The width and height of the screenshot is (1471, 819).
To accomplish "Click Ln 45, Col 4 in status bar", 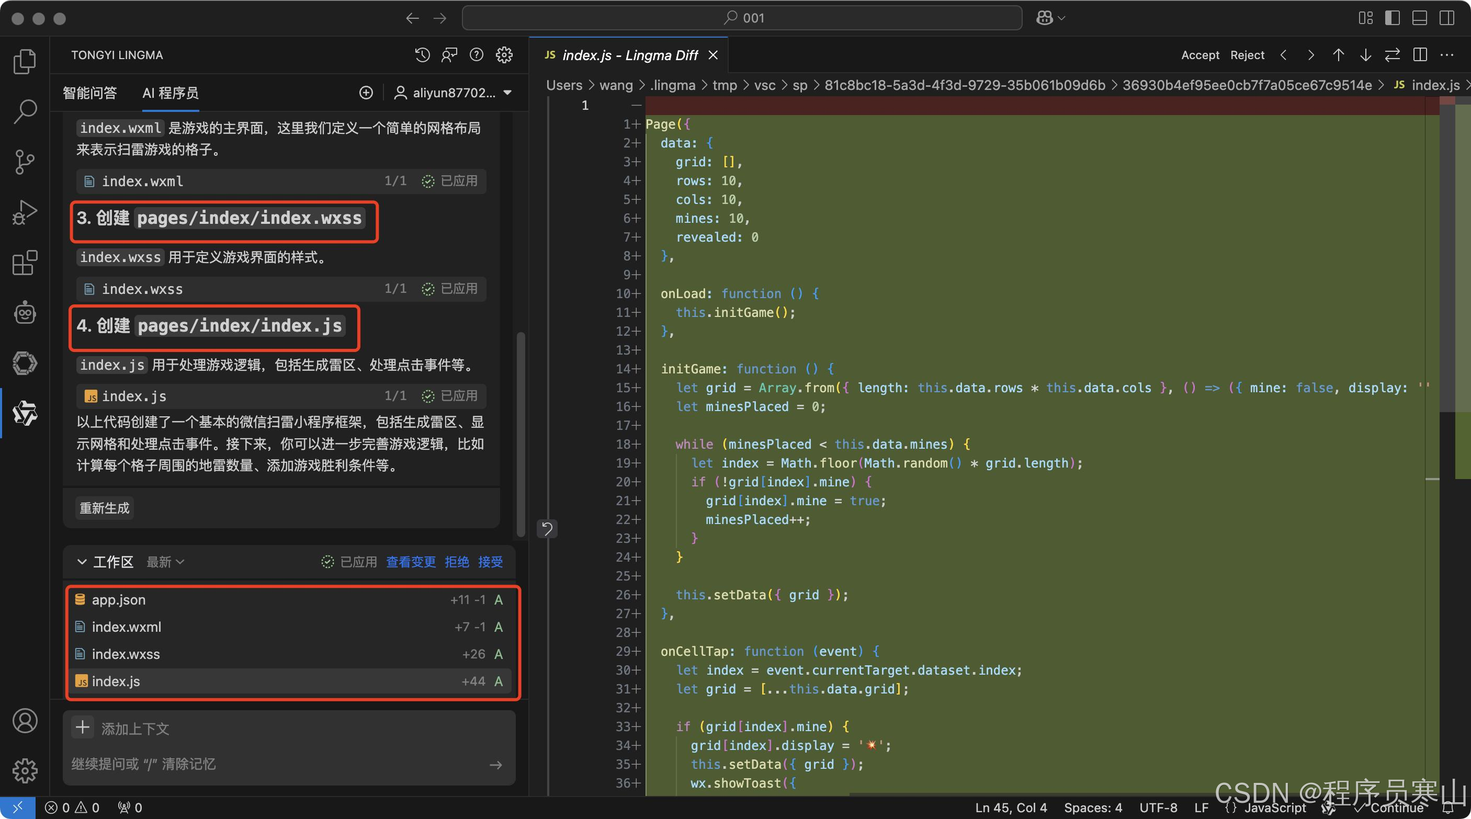I will [x=1011, y=807].
